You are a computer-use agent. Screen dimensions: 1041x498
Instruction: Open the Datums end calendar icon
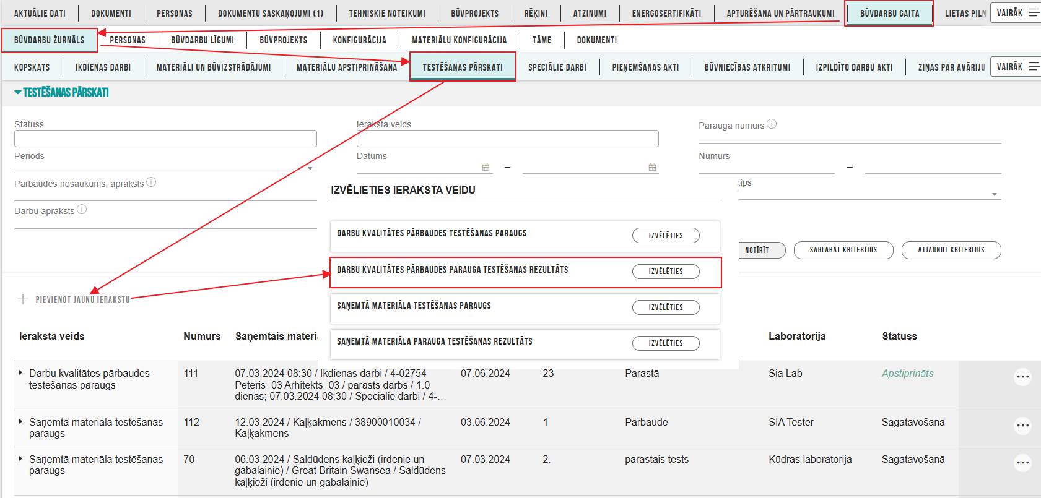(x=652, y=167)
